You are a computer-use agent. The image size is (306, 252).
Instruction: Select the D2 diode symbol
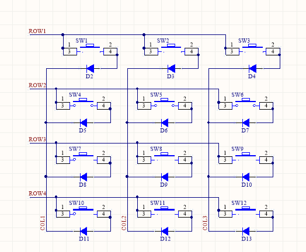90,68
